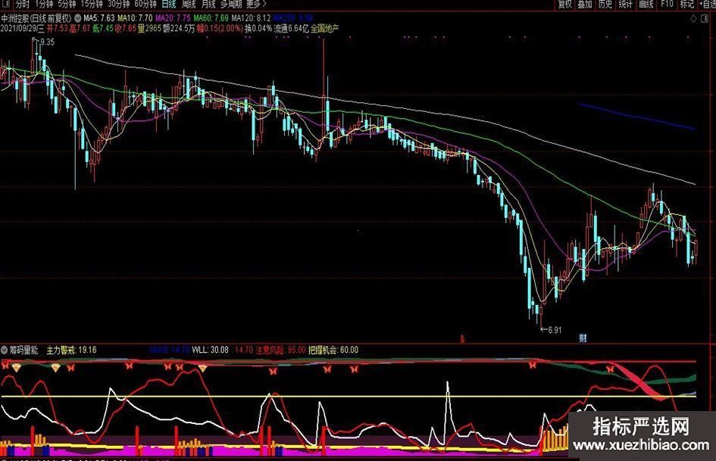This screenshot has height=461, width=716.
Task: Click the 9.35 high price label
Action: point(46,42)
